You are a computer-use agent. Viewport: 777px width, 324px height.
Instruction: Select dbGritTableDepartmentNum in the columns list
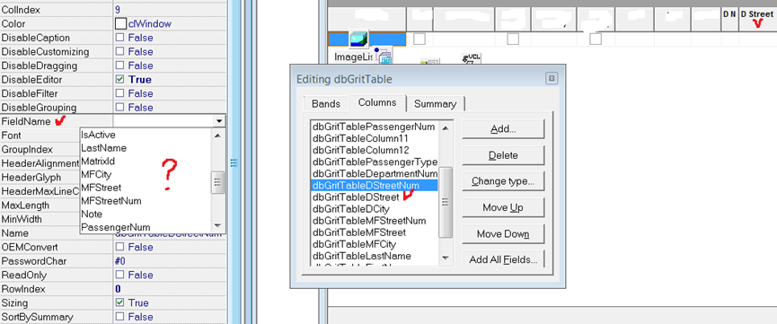pyautogui.click(x=375, y=174)
